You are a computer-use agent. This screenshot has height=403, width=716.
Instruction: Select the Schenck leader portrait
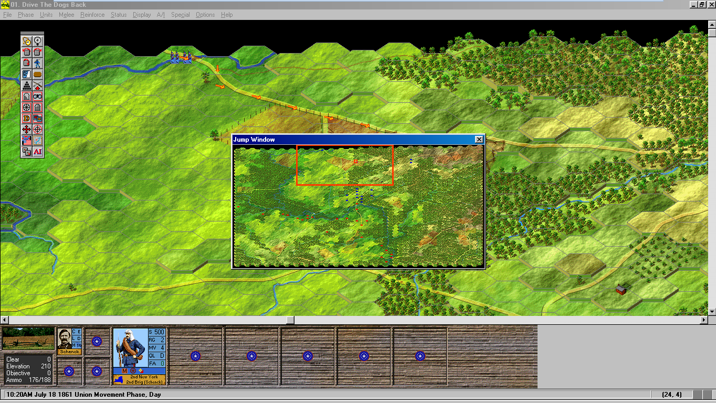pyautogui.click(x=65, y=338)
